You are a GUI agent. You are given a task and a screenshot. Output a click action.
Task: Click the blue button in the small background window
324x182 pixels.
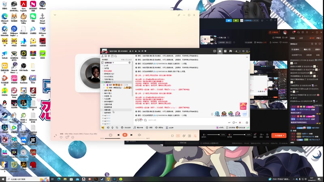pyautogui.click(x=228, y=21)
